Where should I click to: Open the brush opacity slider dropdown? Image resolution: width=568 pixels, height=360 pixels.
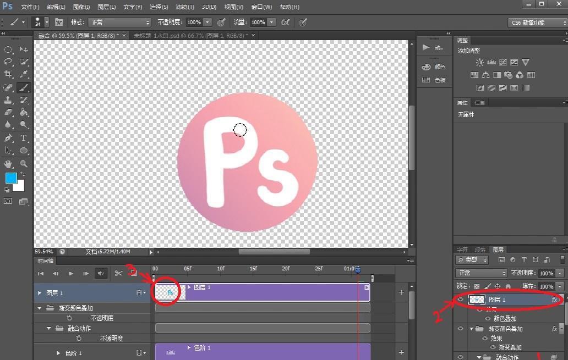coord(207,23)
